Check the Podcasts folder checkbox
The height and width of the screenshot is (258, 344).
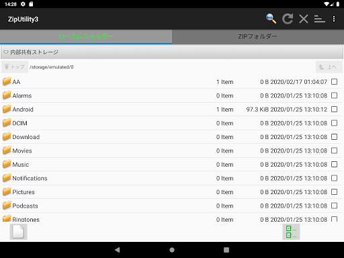(334, 206)
